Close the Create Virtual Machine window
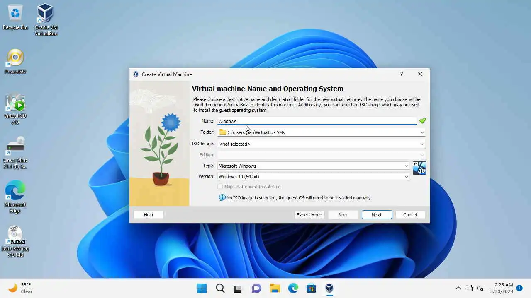Viewport: 531px width, 298px height. click(x=420, y=74)
